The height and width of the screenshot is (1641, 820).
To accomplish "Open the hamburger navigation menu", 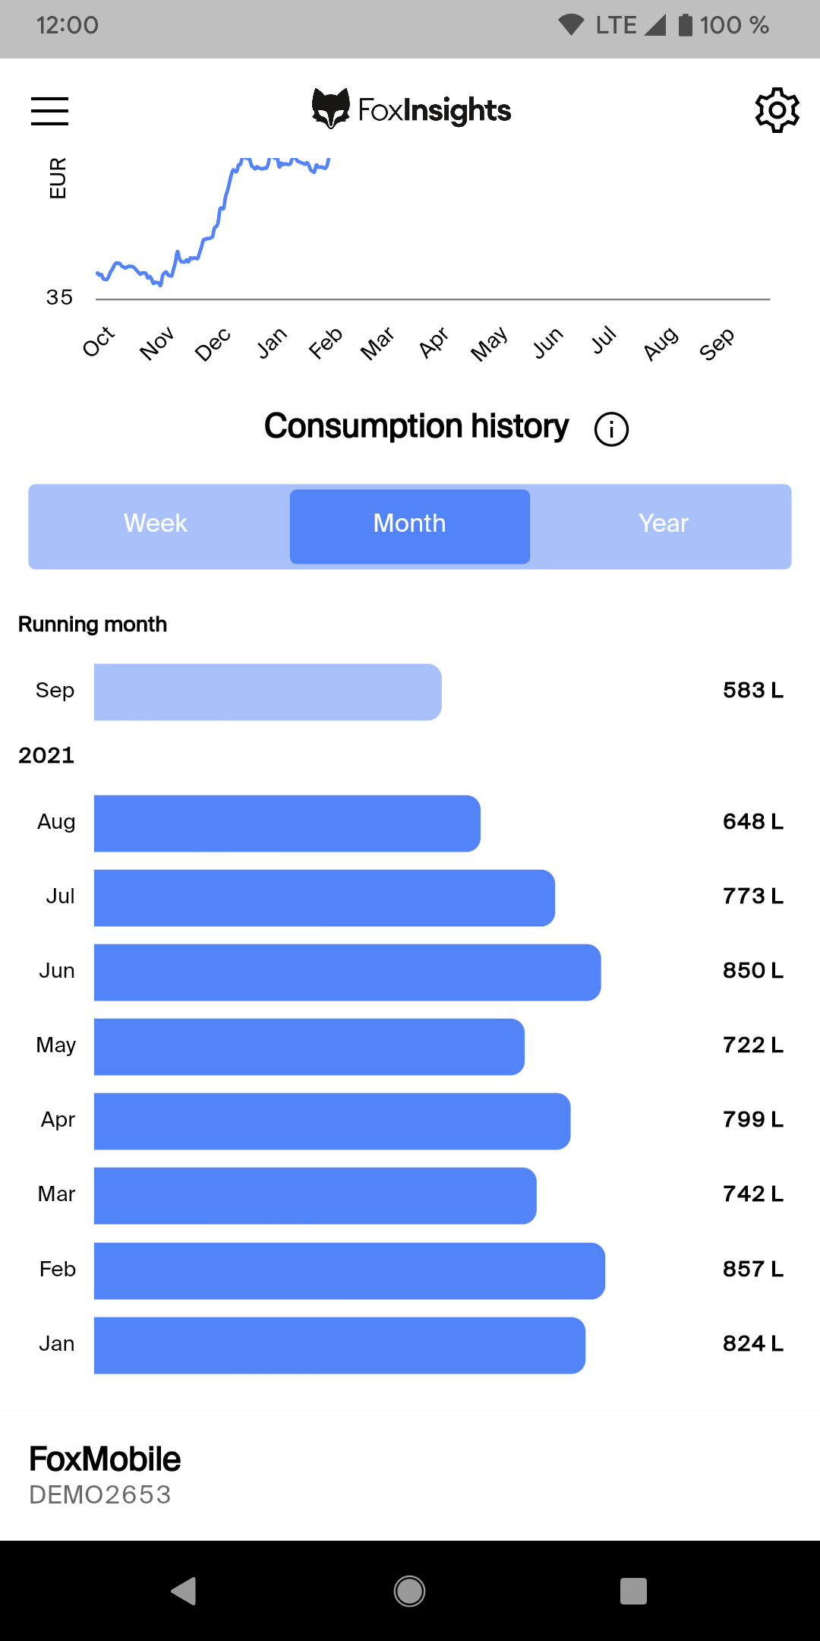I will 49,111.
